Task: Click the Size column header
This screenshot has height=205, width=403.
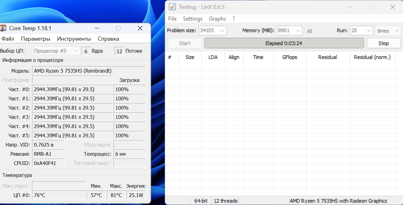Action: coord(190,57)
